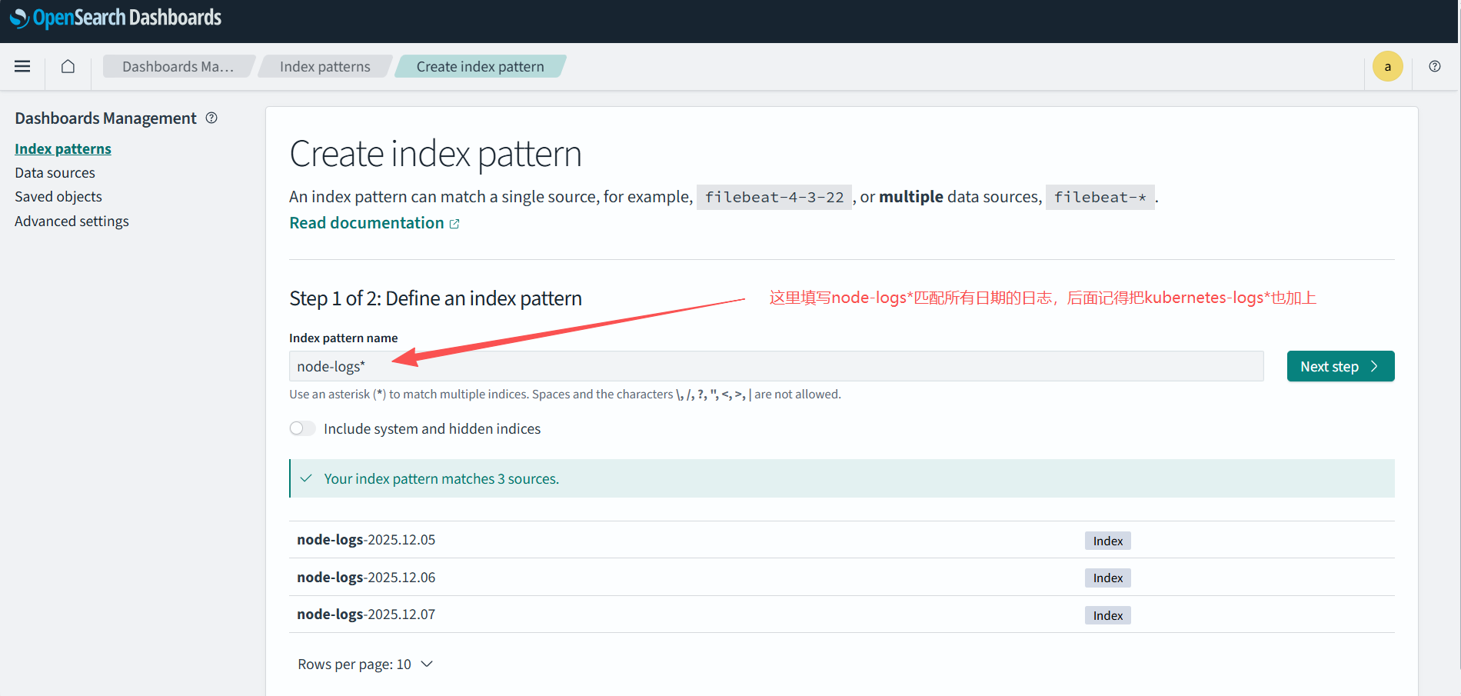Expand the Rows per page dropdown
This screenshot has width=1461, height=696.
pos(365,664)
